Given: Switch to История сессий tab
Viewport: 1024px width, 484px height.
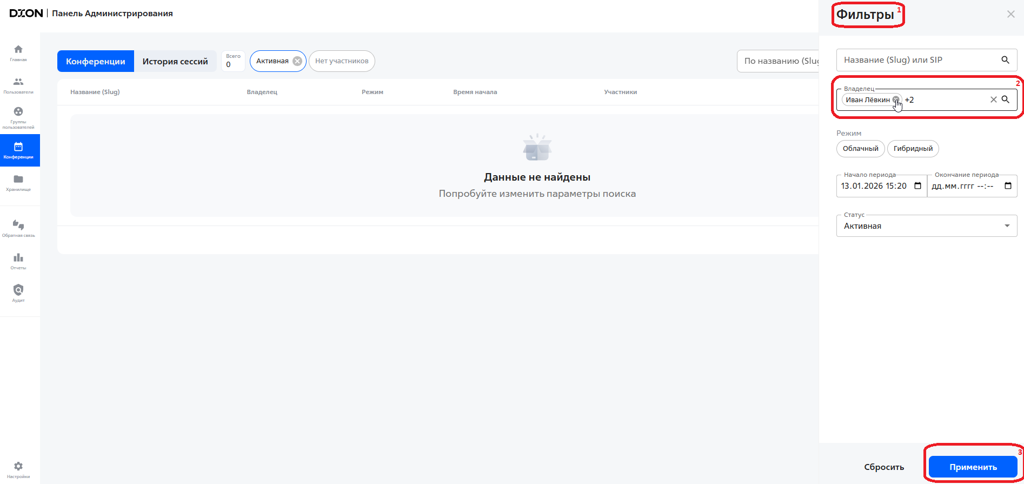Looking at the screenshot, I should 175,62.
